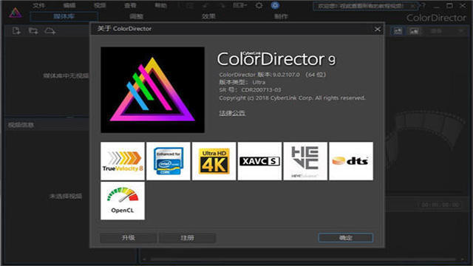Click the SR number CDR200713-03 text
Viewport: 473px width, 266px height.
(x=261, y=90)
